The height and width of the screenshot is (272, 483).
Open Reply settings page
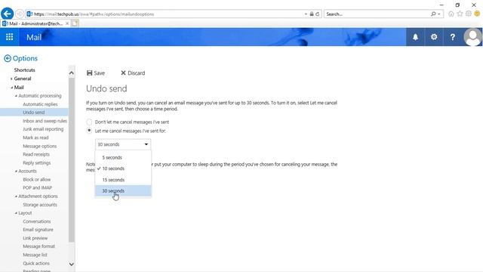(37, 162)
